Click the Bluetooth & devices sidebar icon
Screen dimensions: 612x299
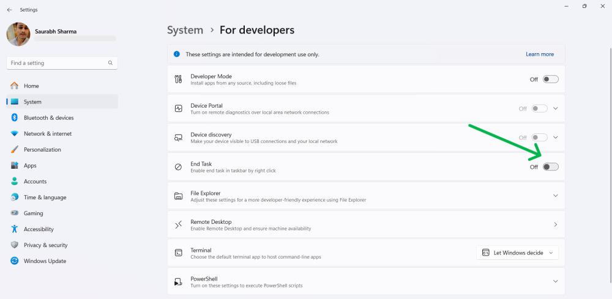coord(14,118)
